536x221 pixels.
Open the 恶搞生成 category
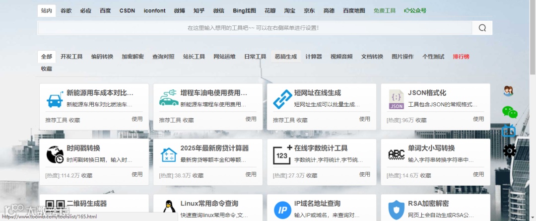(x=286, y=57)
